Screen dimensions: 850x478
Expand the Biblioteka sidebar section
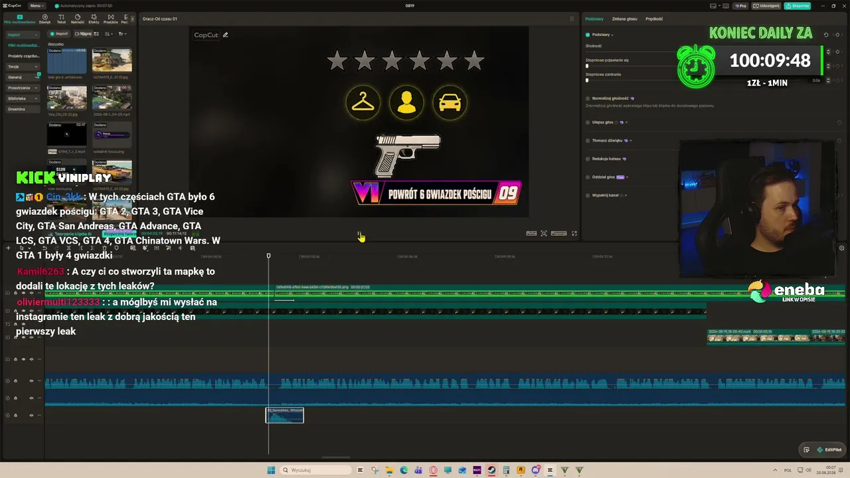pyautogui.click(x=22, y=98)
